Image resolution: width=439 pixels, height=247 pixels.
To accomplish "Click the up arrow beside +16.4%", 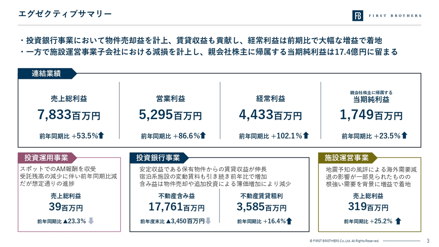I will point(289,221).
